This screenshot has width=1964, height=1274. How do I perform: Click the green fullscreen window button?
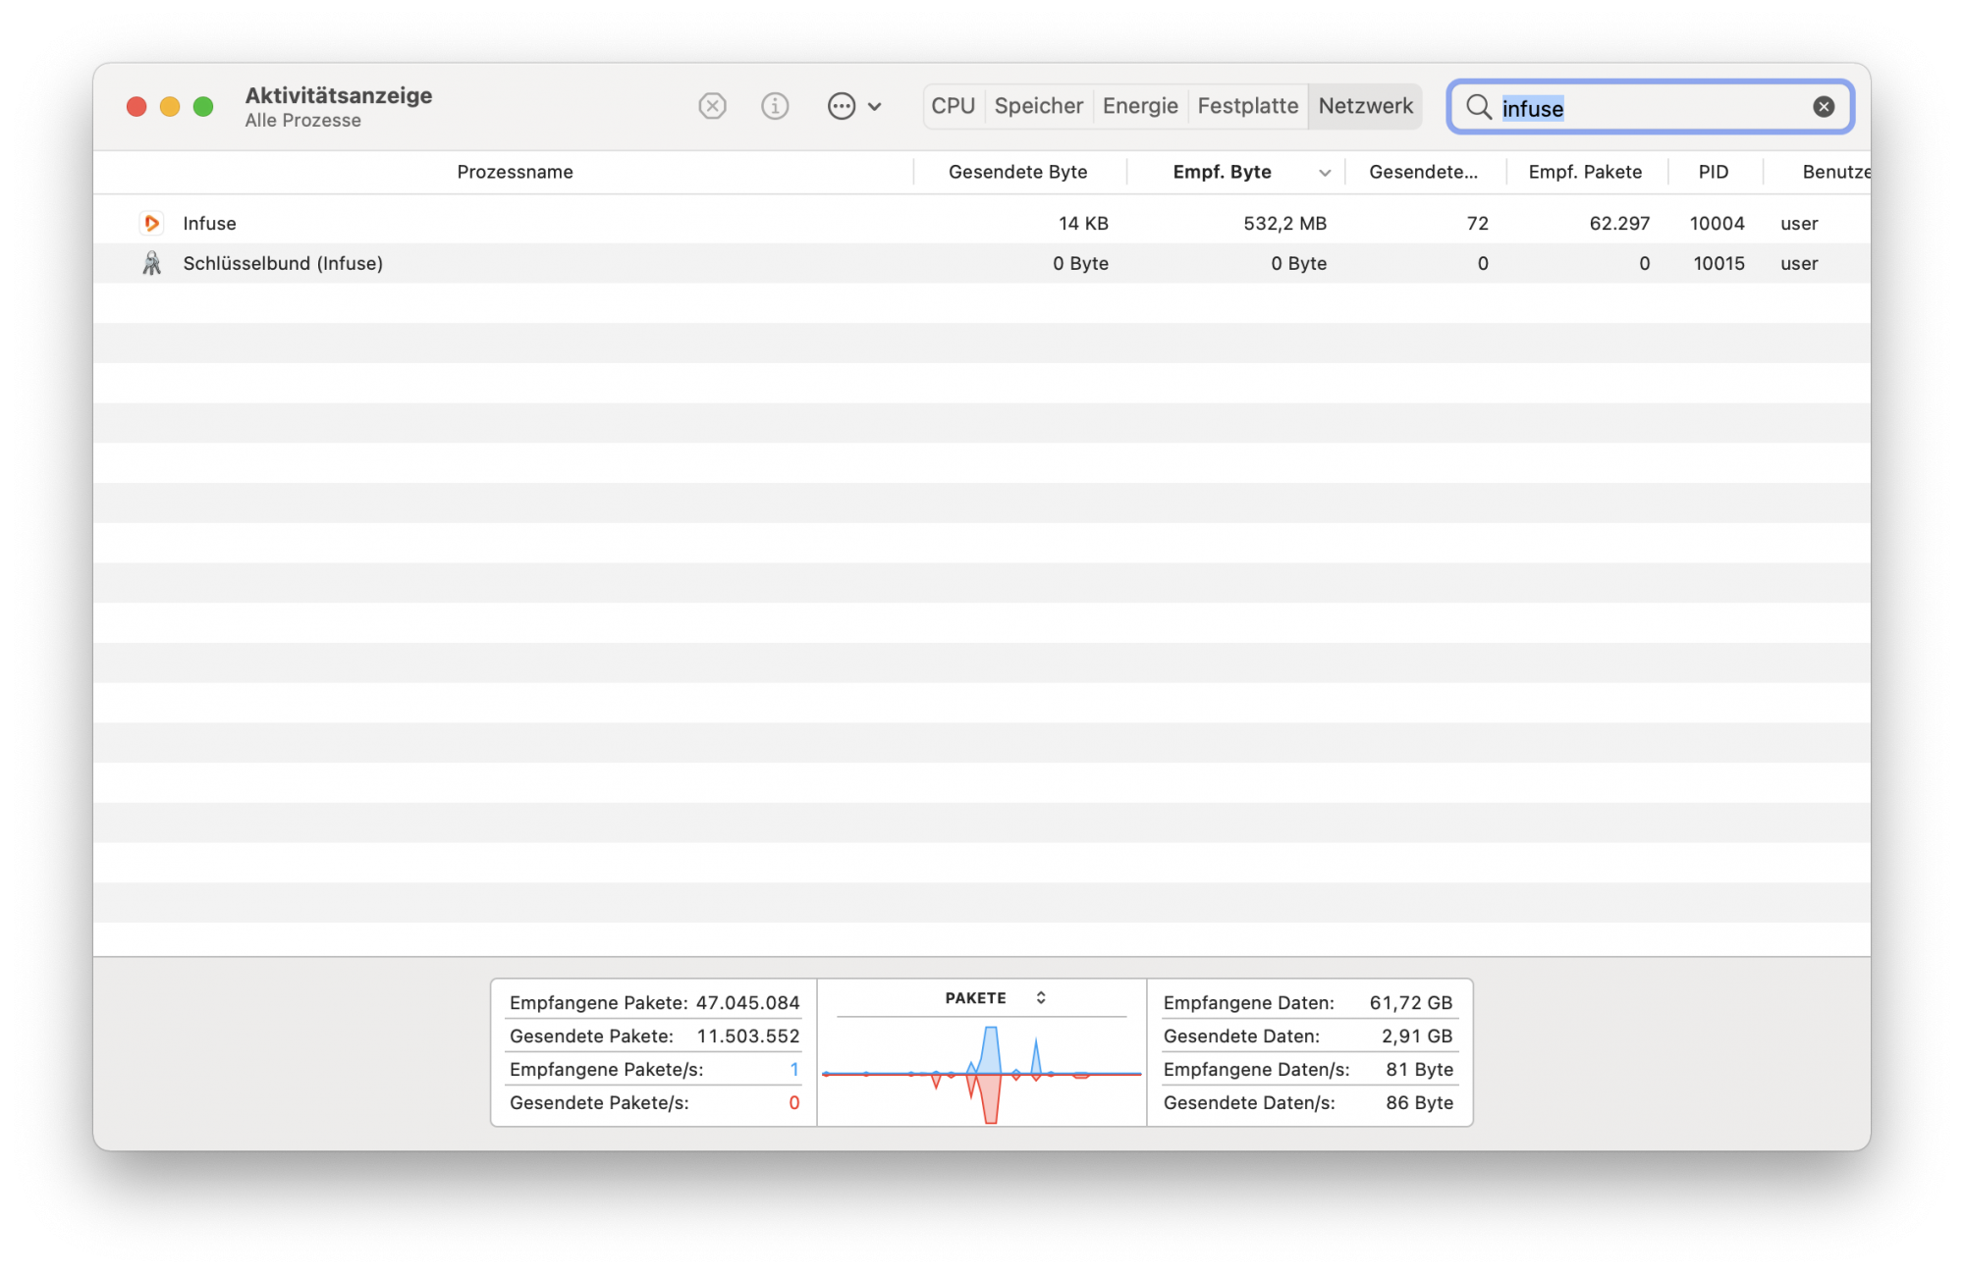(x=203, y=106)
